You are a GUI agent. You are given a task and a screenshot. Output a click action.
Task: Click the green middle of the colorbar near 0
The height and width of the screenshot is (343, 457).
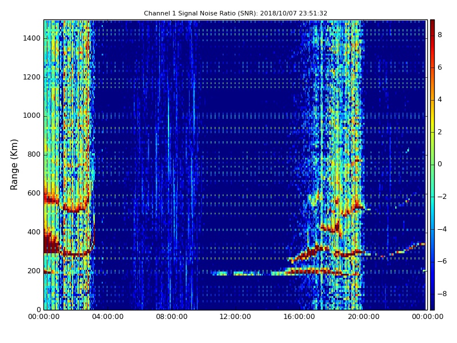432,165
